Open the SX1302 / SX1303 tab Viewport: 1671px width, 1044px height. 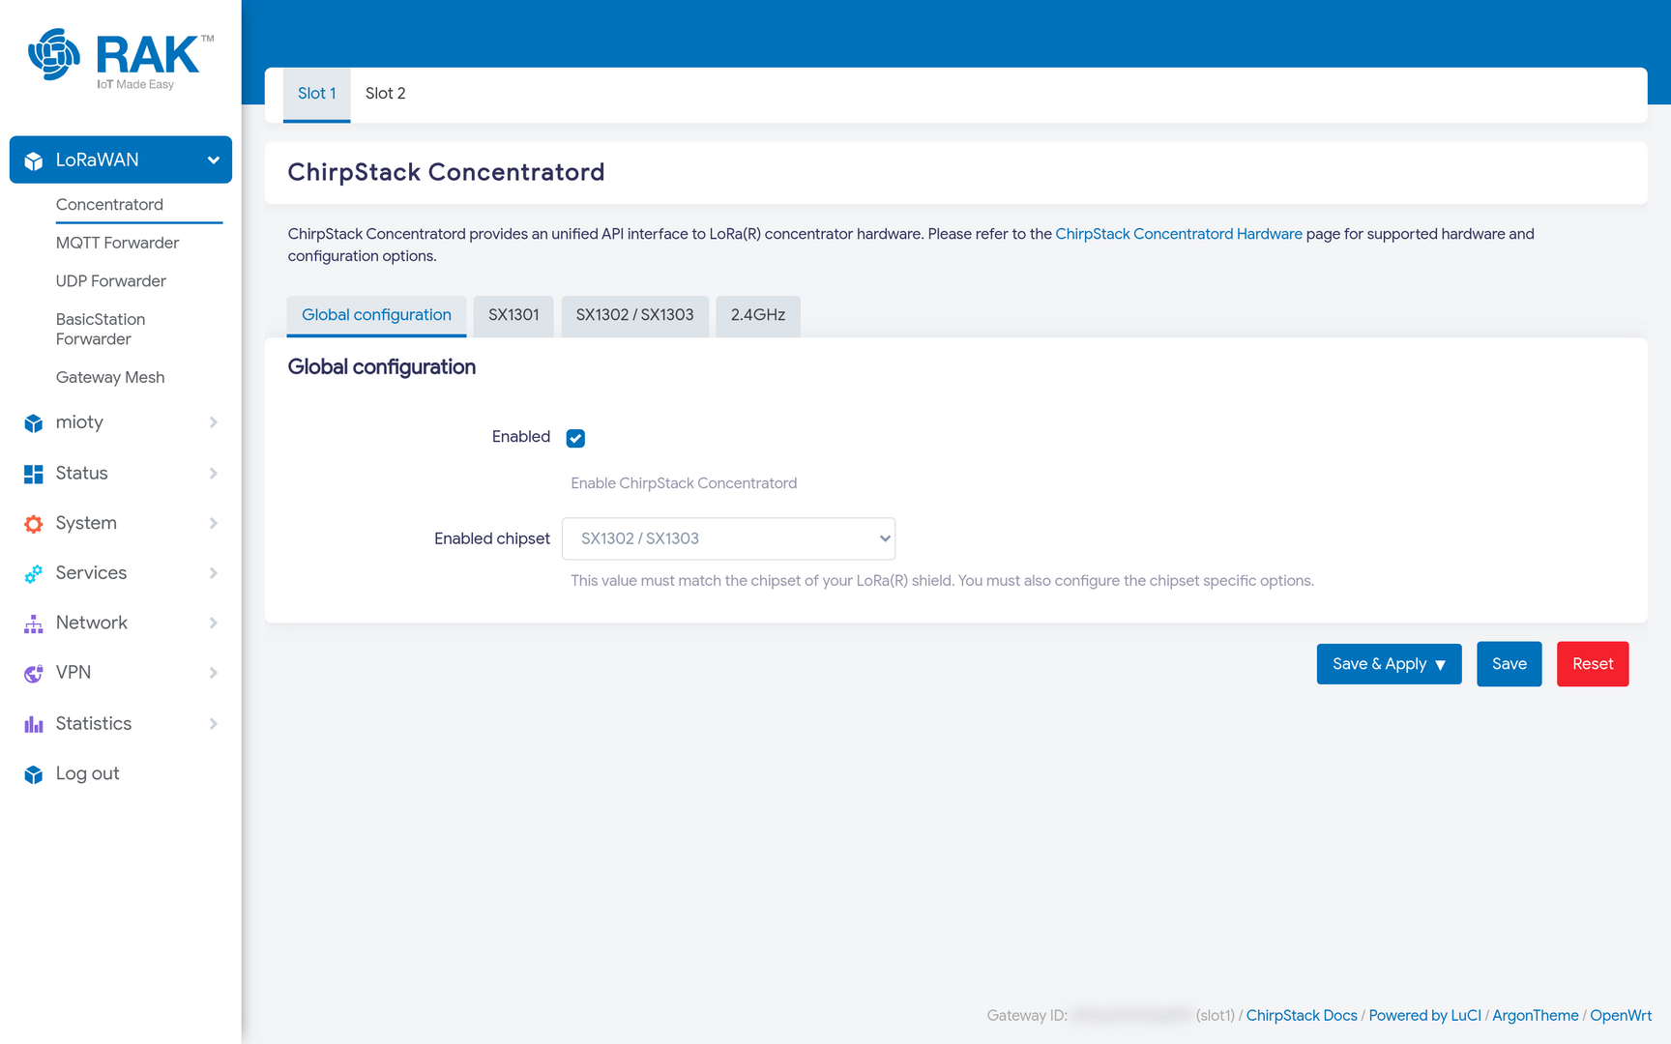pyautogui.click(x=634, y=315)
